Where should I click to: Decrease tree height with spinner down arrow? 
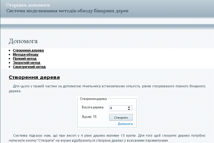click(x=128, y=110)
